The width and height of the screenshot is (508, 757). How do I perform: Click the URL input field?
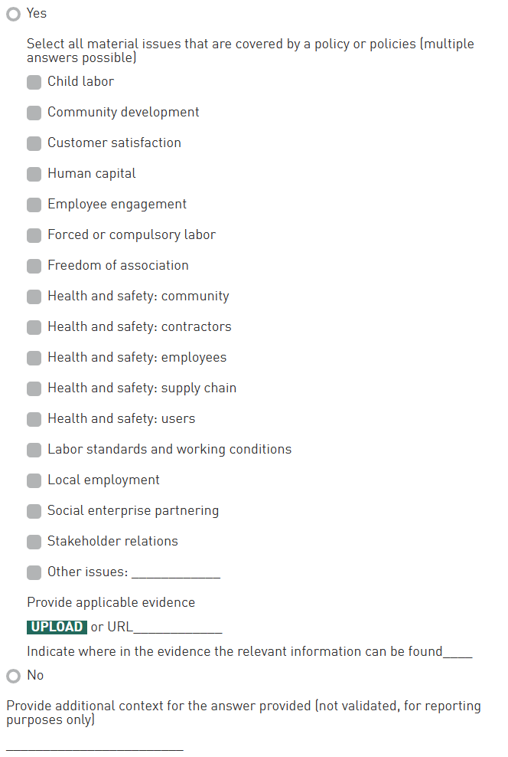(177, 628)
